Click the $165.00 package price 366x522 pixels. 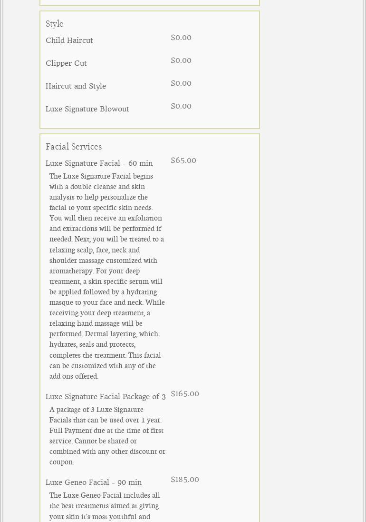click(x=185, y=394)
